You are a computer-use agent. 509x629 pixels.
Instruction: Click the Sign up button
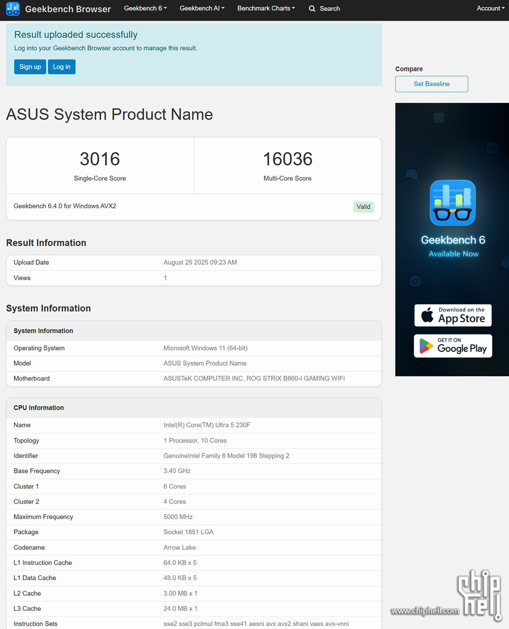click(x=30, y=66)
